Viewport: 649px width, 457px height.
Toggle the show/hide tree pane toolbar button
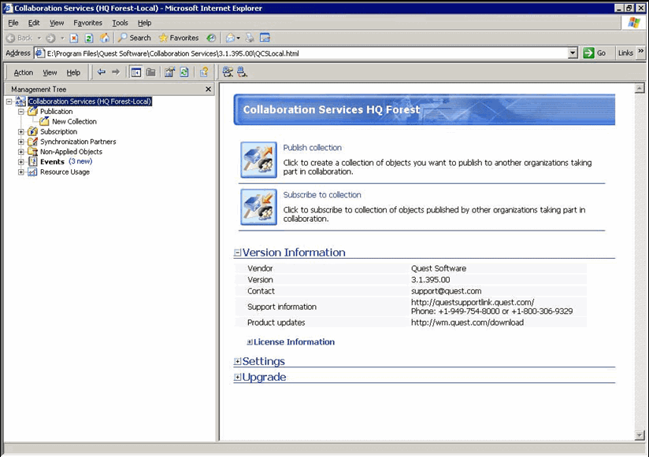point(135,72)
